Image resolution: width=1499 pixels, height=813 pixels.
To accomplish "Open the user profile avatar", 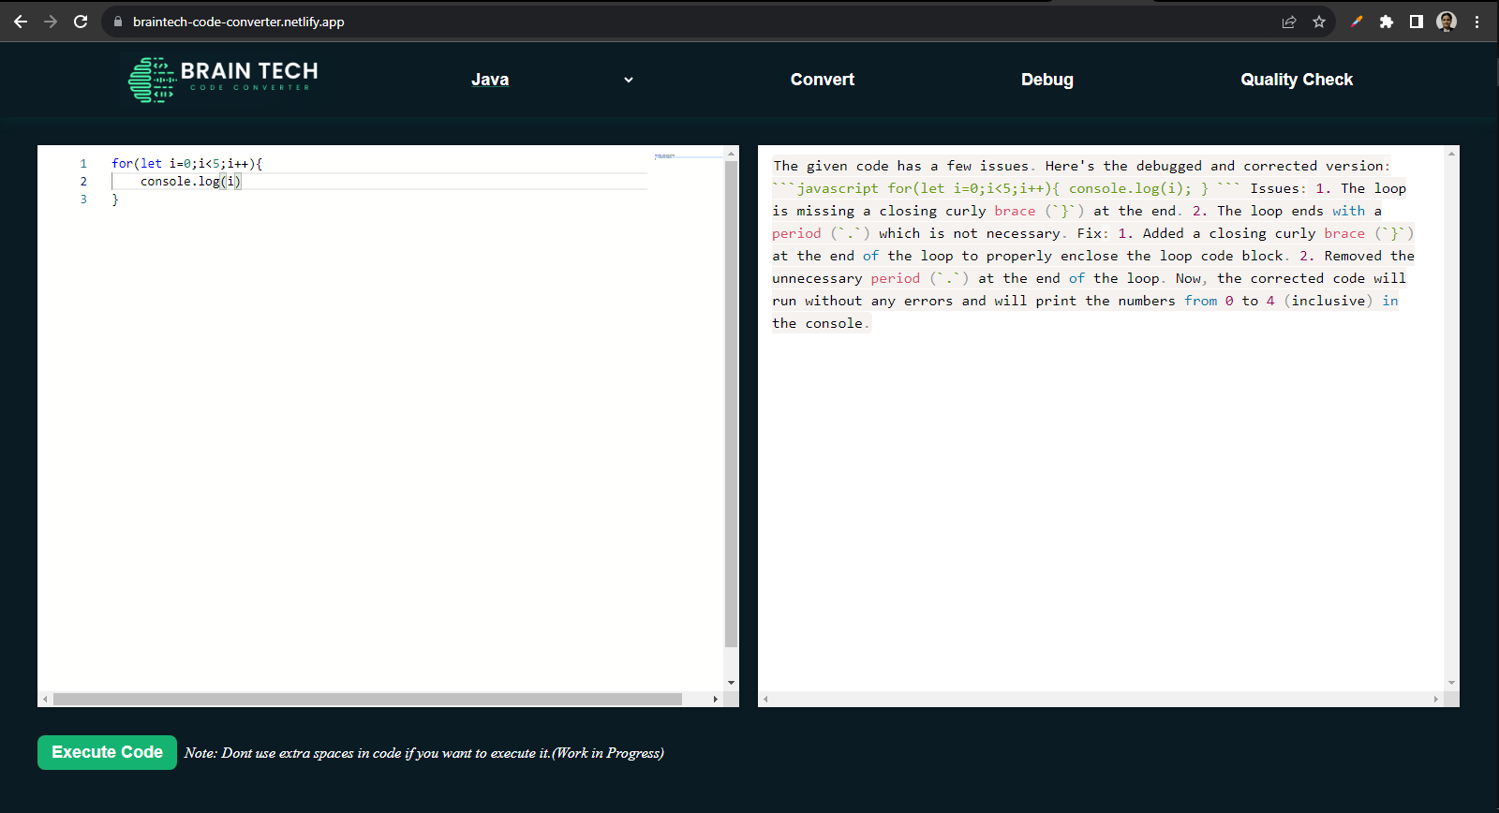I will (x=1447, y=22).
